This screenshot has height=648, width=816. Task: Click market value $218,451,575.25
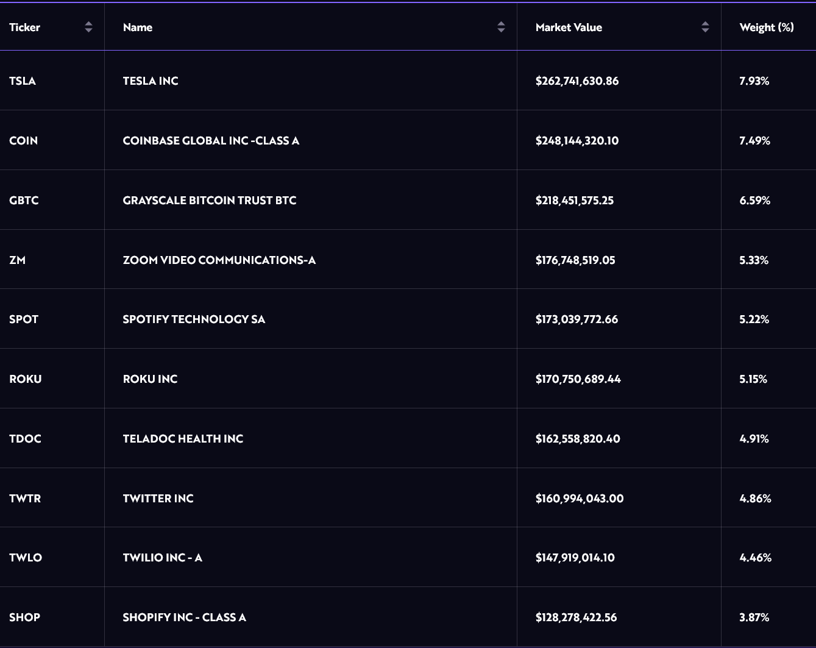(575, 201)
